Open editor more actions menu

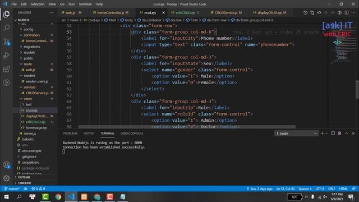click(x=353, y=12)
